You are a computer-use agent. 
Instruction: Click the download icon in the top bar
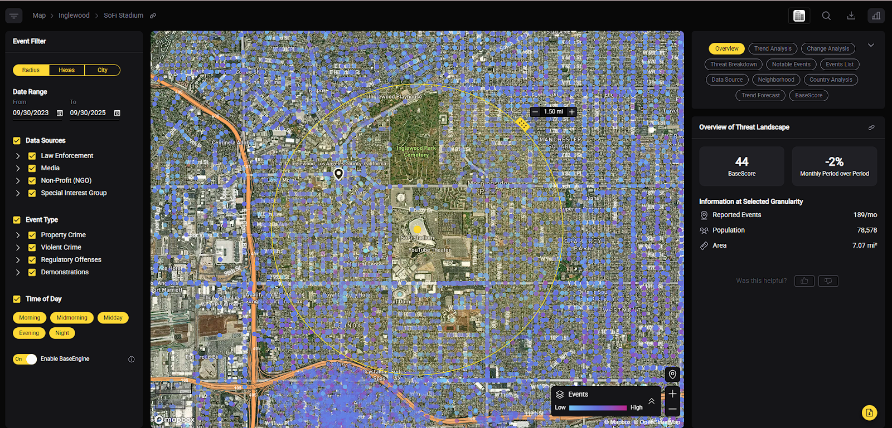click(x=851, y=16)
